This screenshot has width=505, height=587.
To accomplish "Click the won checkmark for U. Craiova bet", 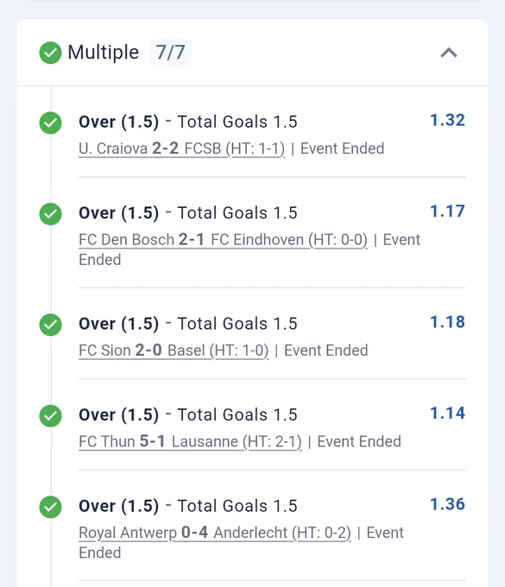I will [50, 123].
